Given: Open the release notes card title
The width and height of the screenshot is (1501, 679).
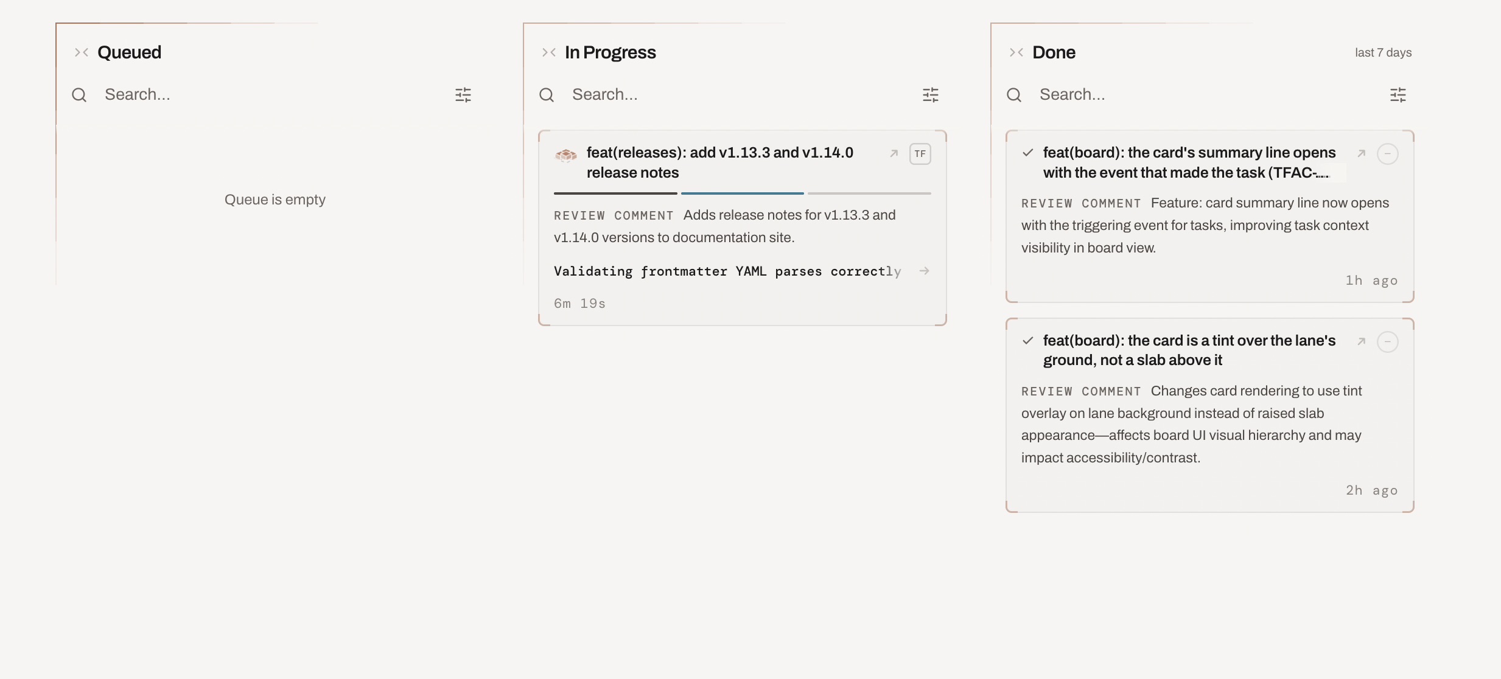Looking at the screenshot, I should 720,162.
